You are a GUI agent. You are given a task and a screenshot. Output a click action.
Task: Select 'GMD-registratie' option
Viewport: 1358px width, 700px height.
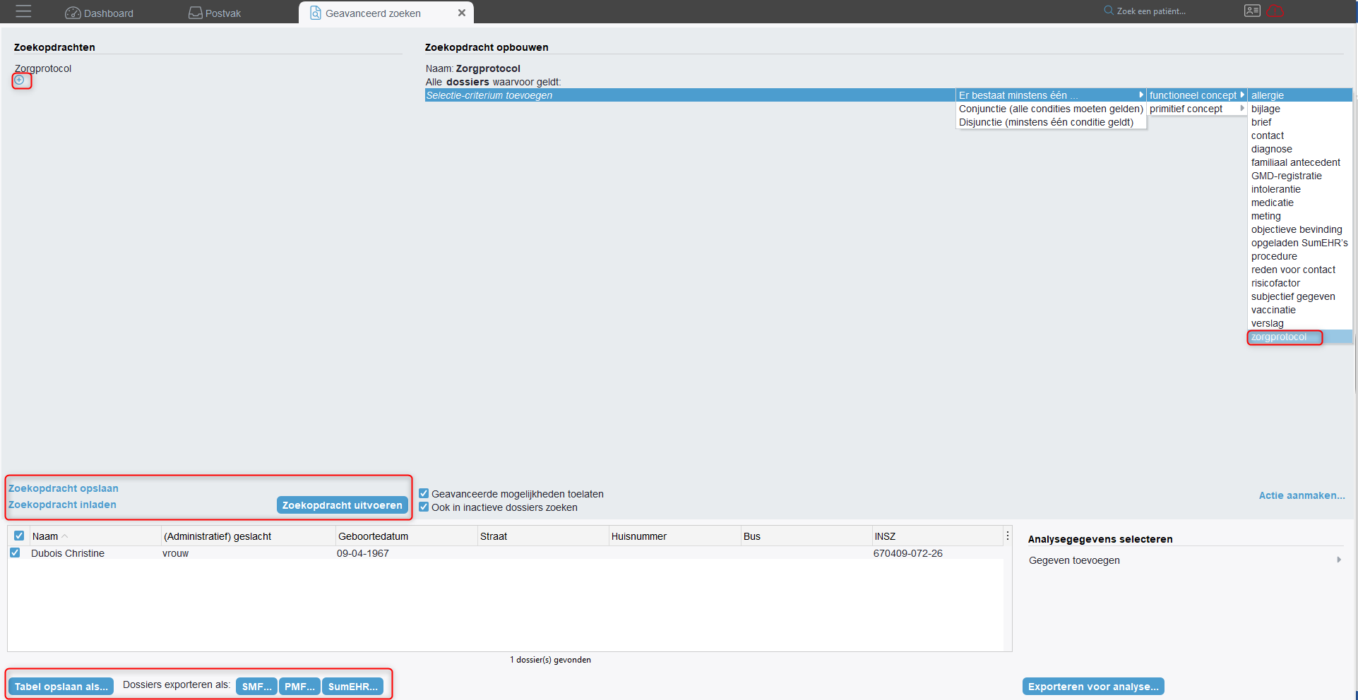click(x=1300, y=176)
